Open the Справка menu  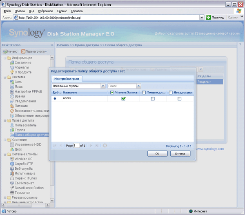[x=77, y=11]
